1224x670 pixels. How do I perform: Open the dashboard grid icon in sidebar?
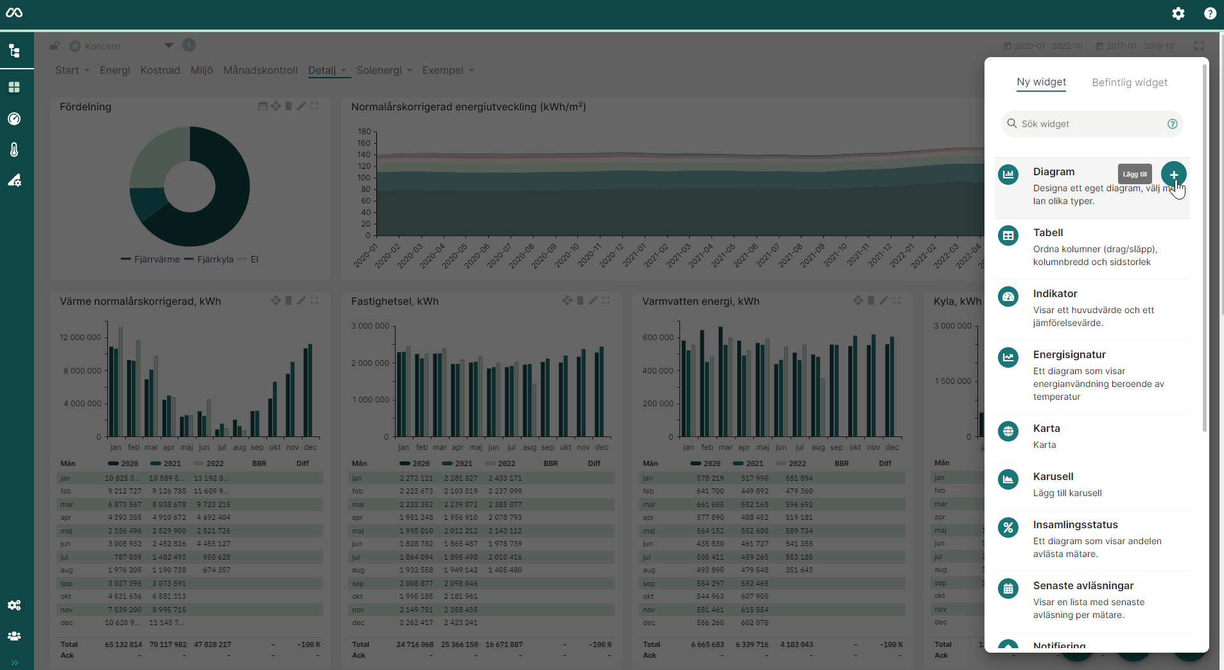(x=14, y=87)
